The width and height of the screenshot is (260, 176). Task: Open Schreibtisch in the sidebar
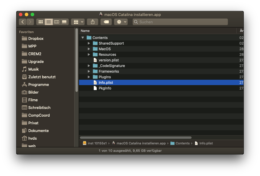tap(36, 107)
